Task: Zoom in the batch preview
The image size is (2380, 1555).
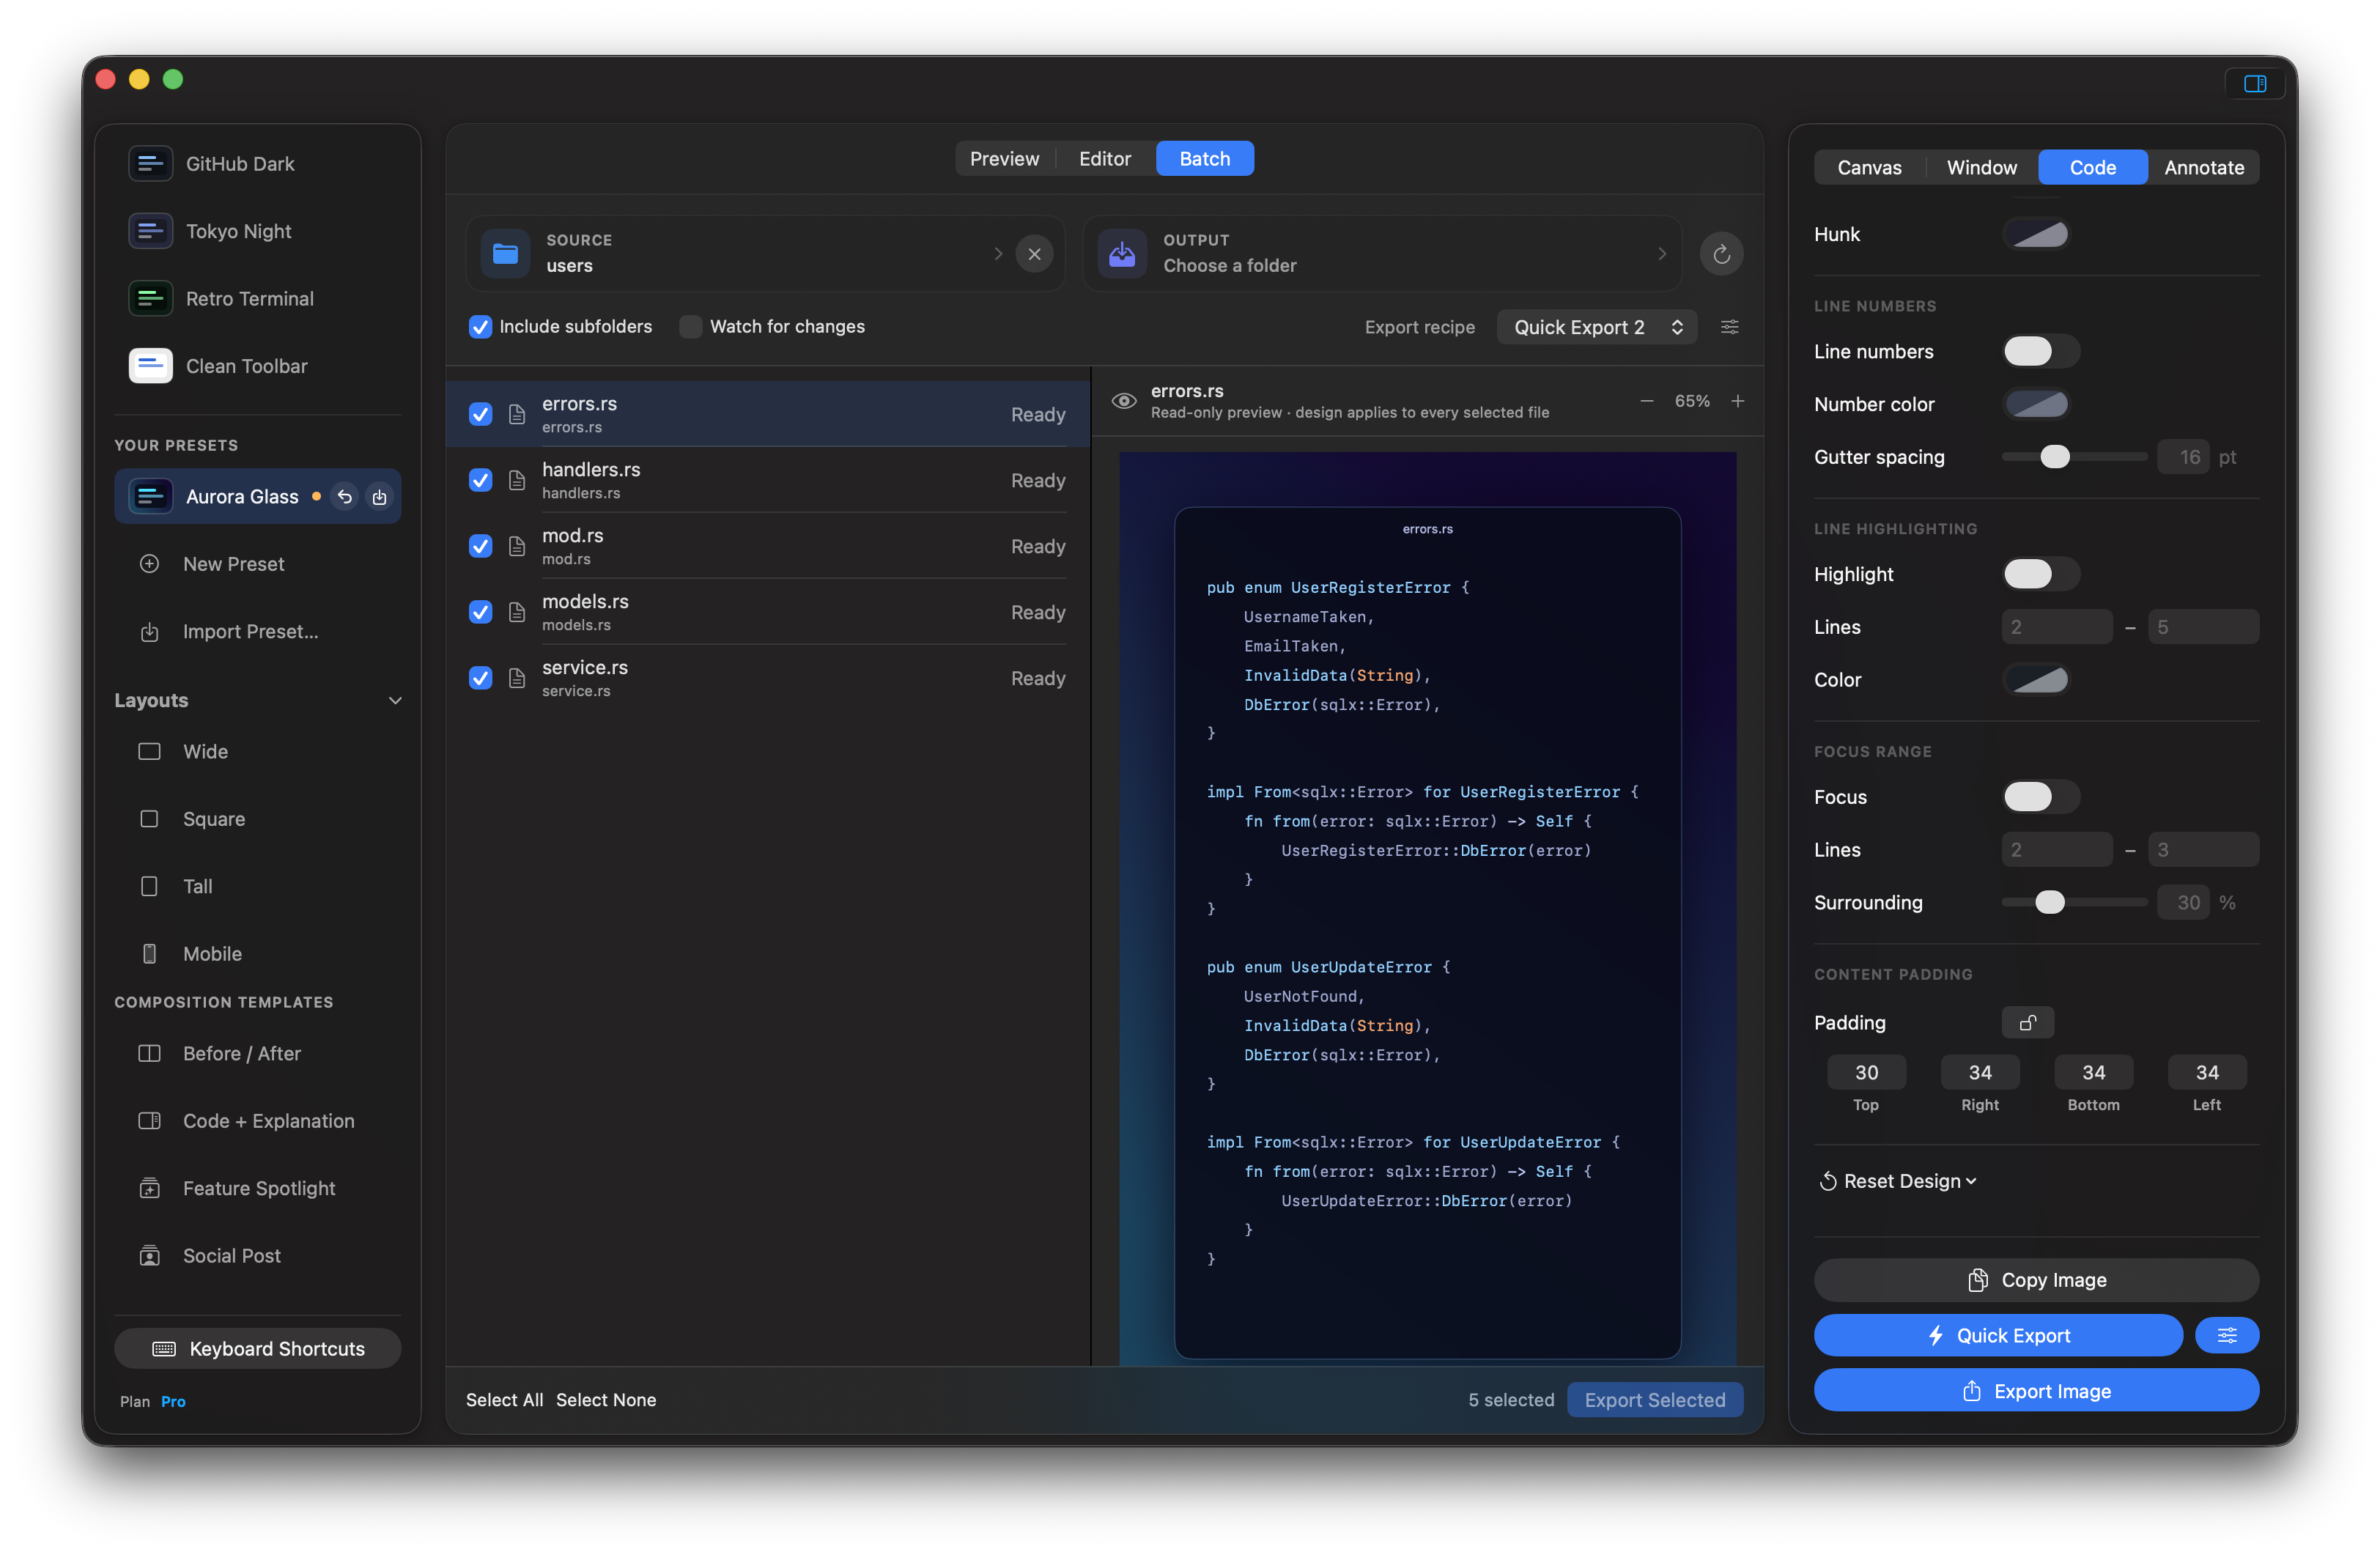Action: (1738, 401)
